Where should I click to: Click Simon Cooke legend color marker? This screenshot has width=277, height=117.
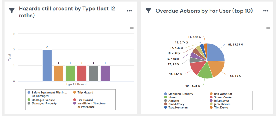[x=211, y=97]
